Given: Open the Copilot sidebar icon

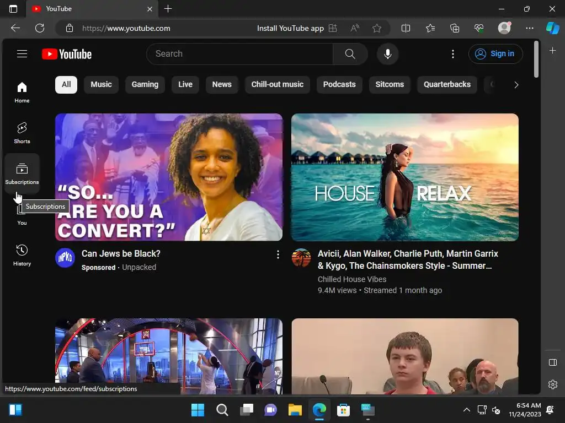Looking at the screenshot, I should click(553, 28).
